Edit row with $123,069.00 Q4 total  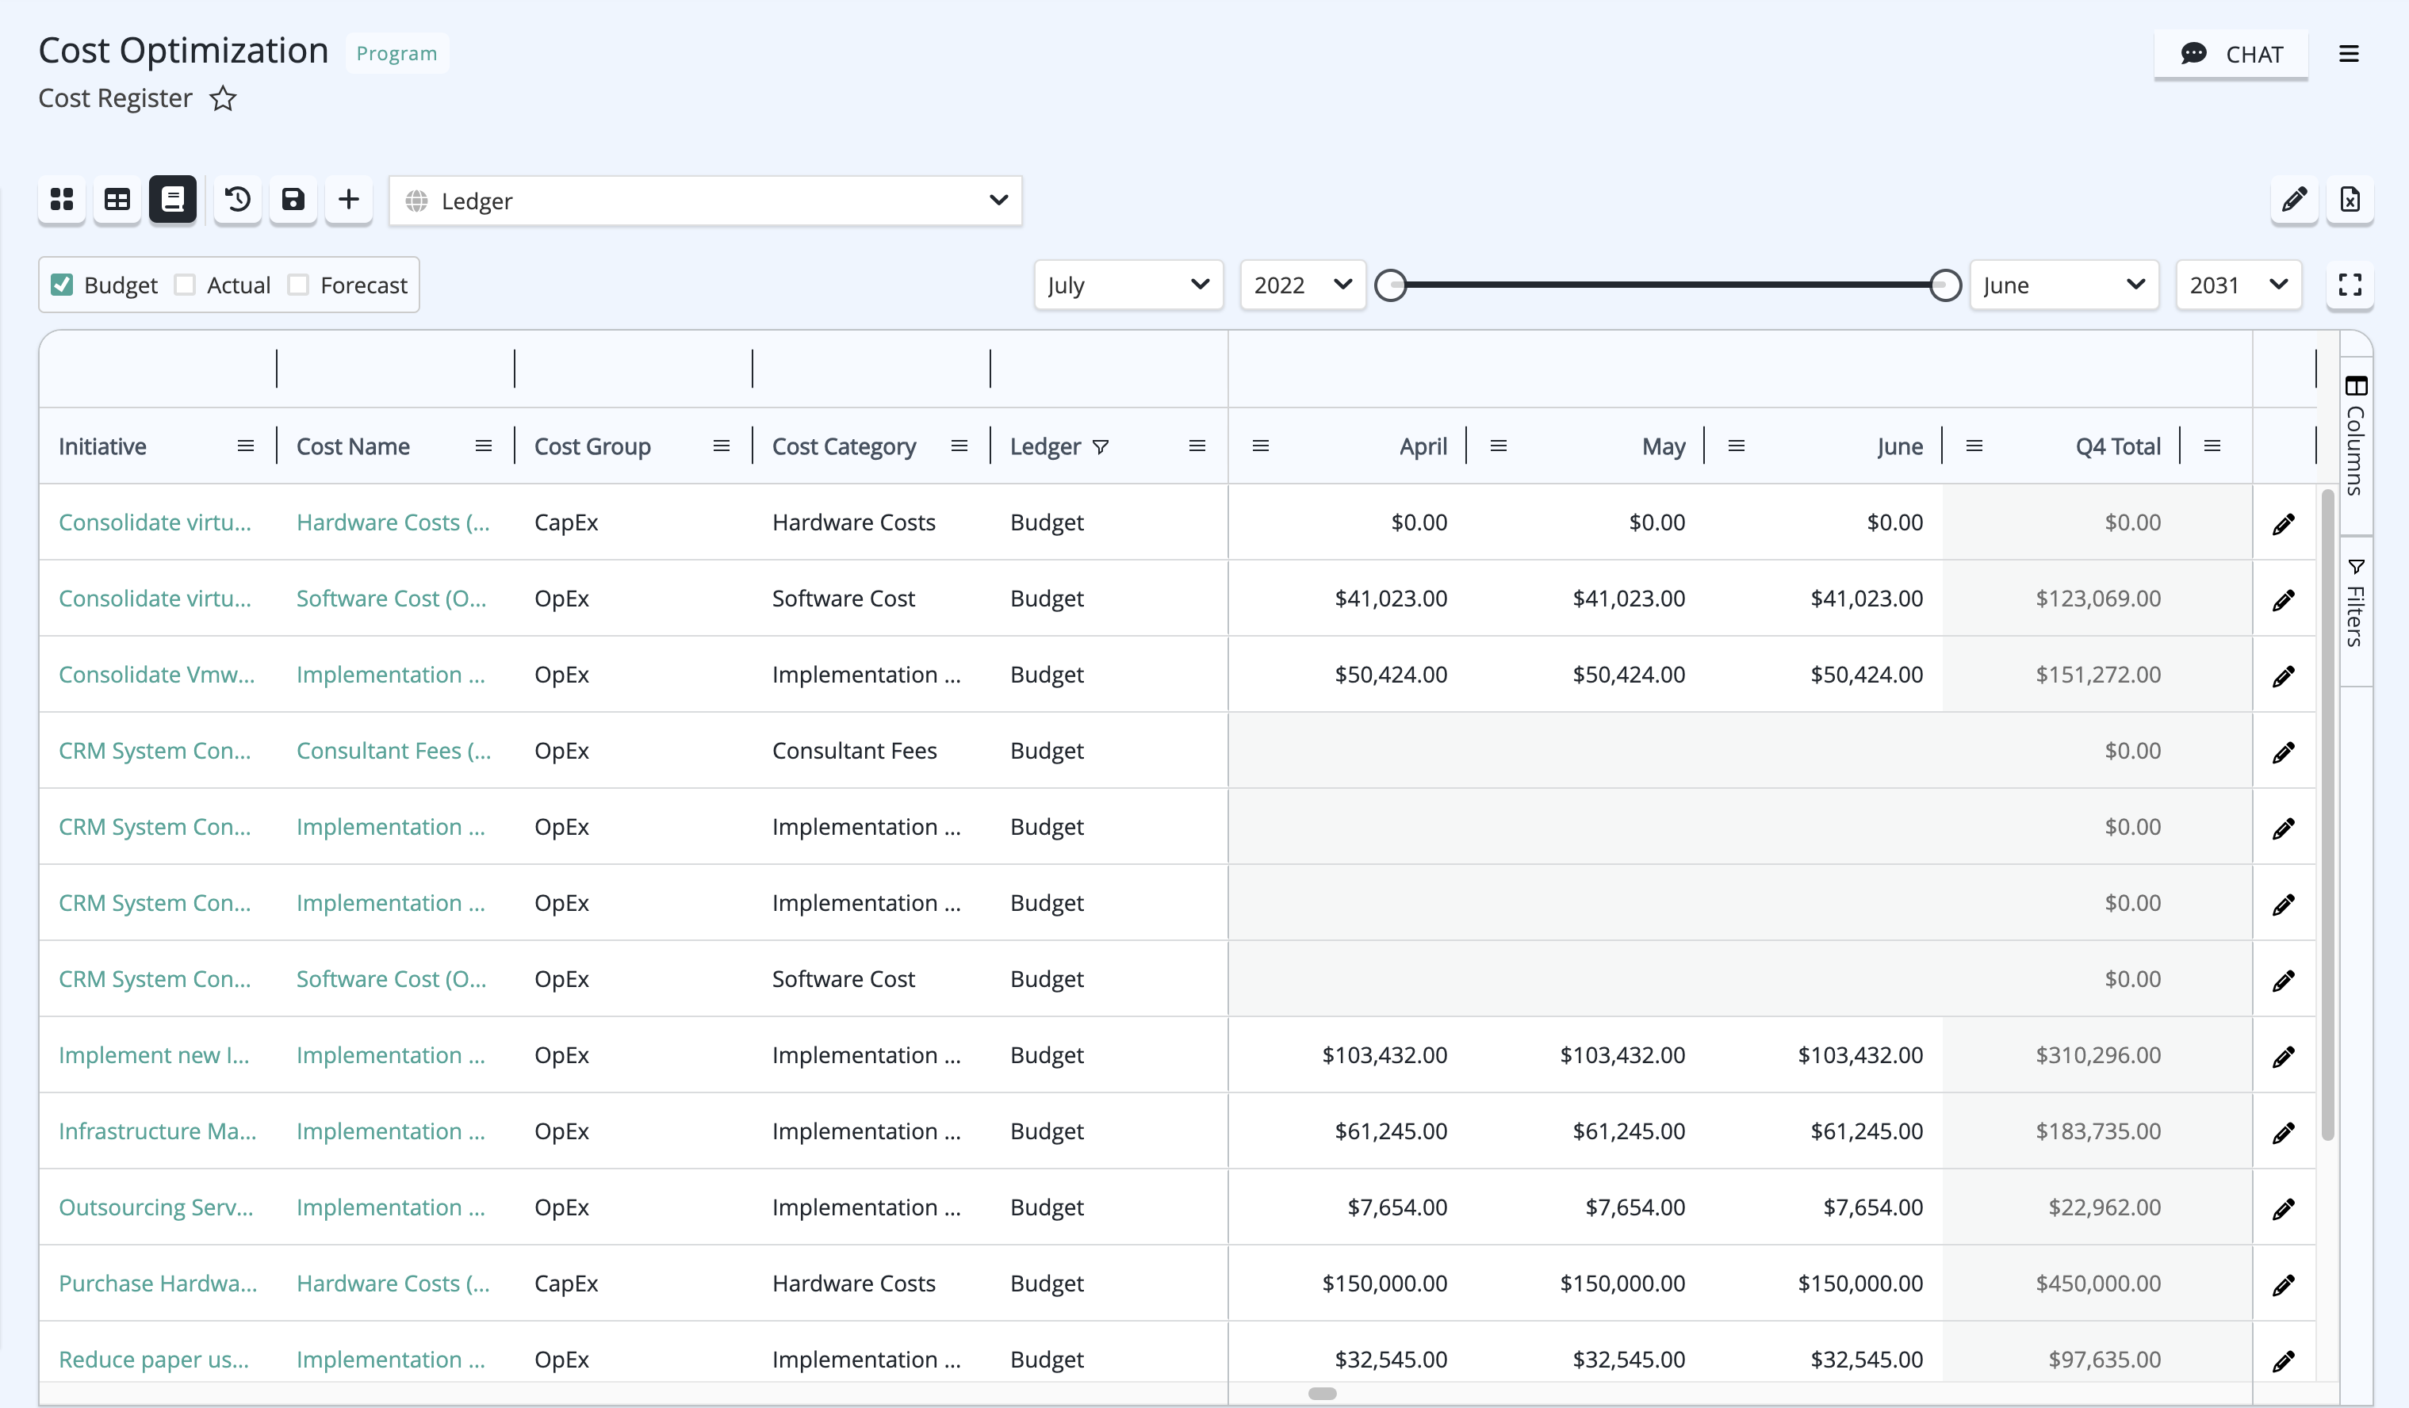tap(2284, 599)
